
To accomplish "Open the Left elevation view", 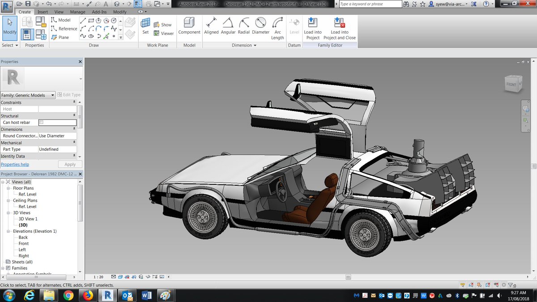I will [22, 250].
